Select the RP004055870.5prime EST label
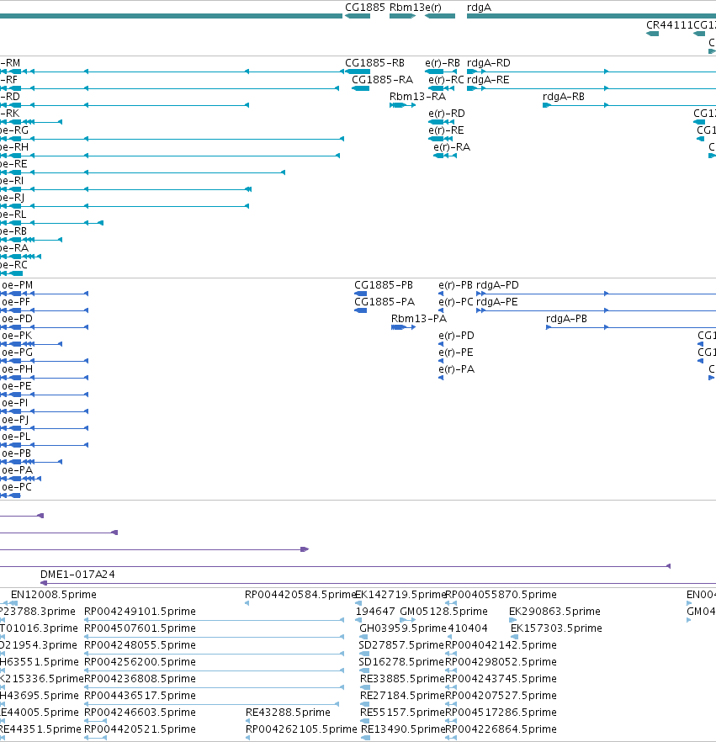This screenshot has width=716, height=742. [501, 594]
